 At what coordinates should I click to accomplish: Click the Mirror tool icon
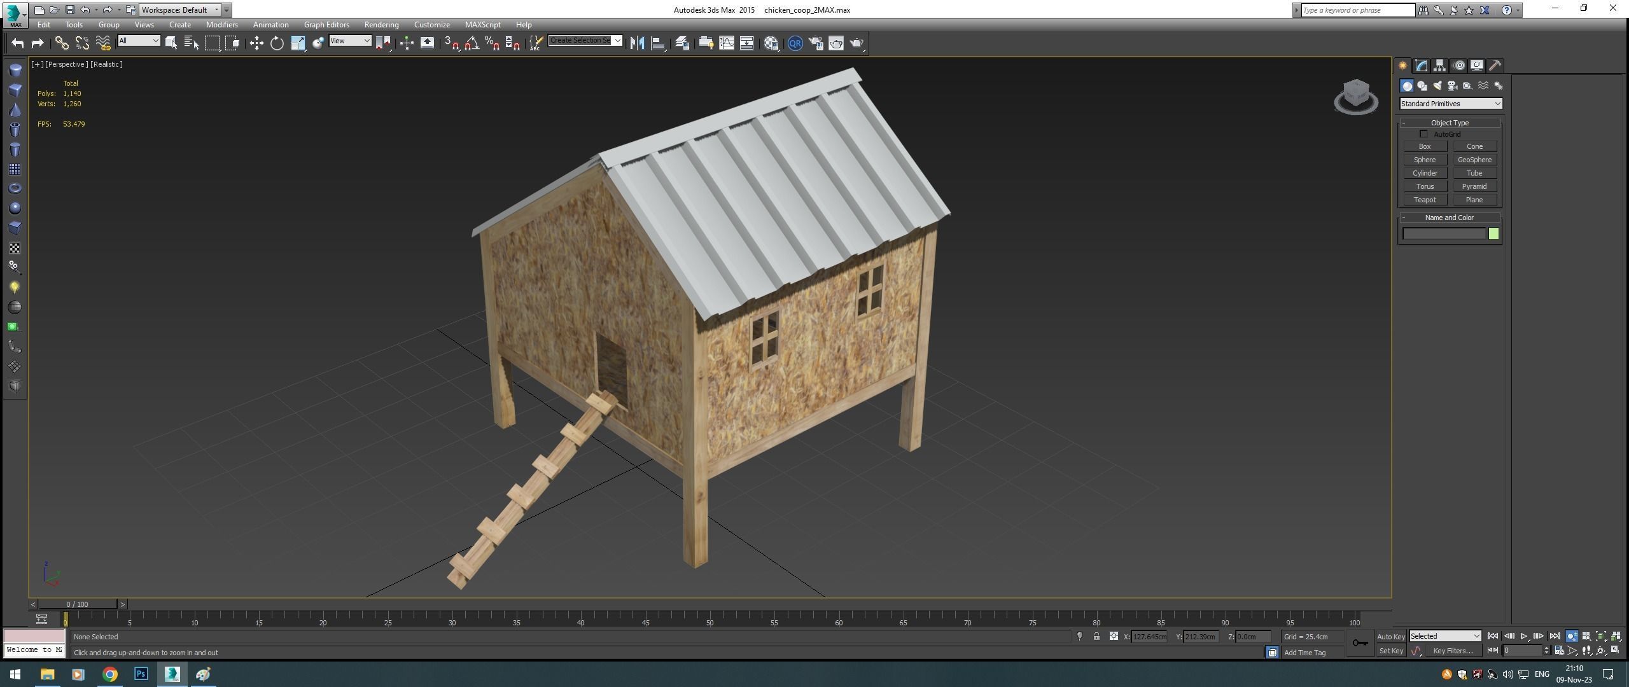(638, 43)
